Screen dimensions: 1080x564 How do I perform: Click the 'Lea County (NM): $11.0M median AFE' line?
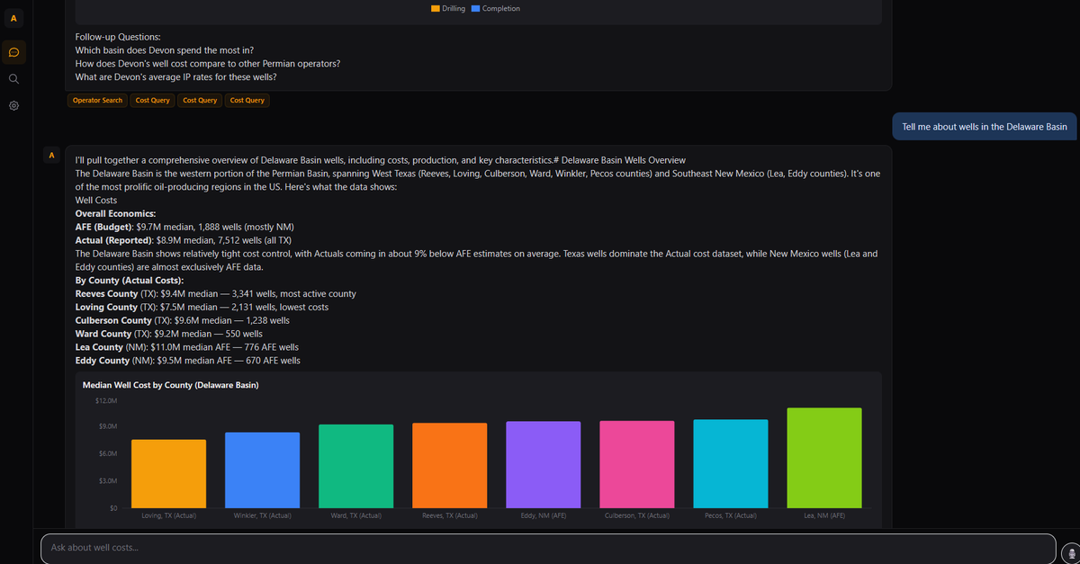(x=187, y=347)
